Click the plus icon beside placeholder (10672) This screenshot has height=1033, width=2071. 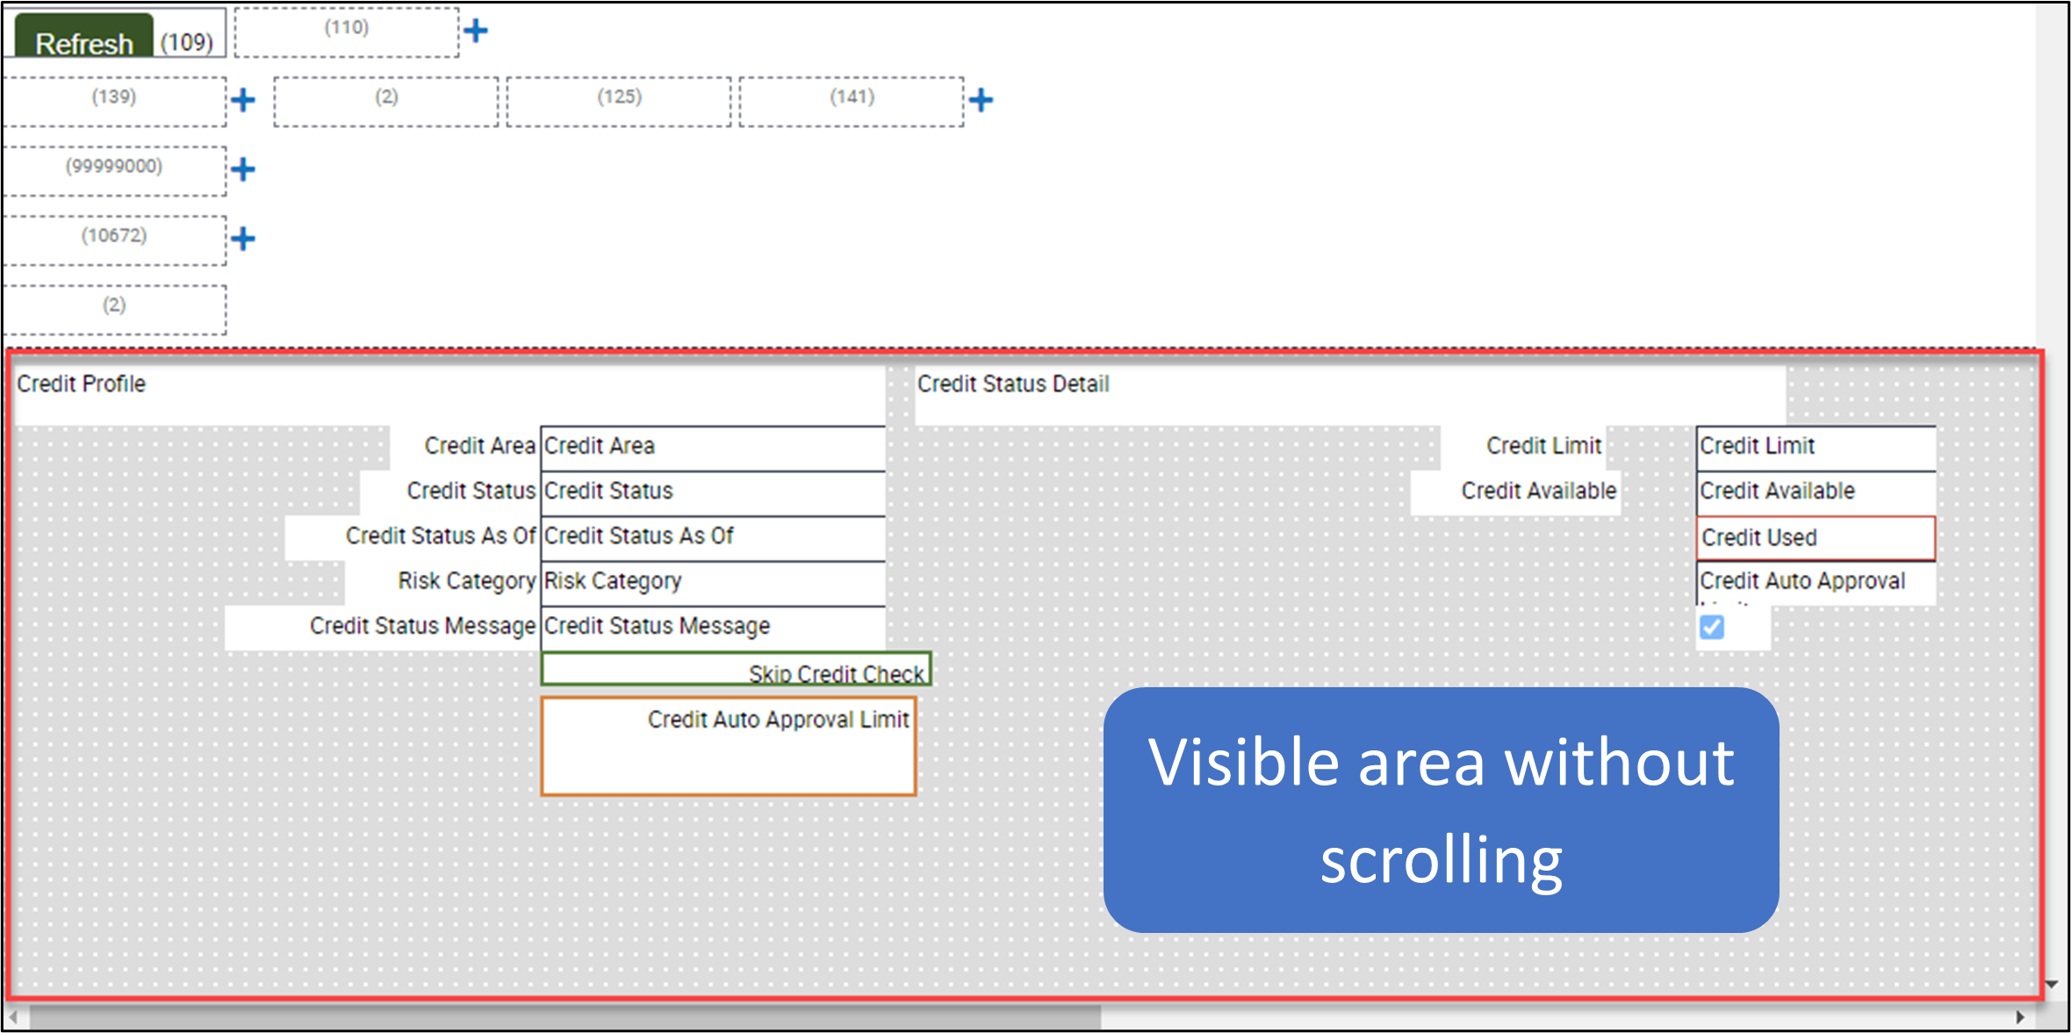click(x=243, y=237)
